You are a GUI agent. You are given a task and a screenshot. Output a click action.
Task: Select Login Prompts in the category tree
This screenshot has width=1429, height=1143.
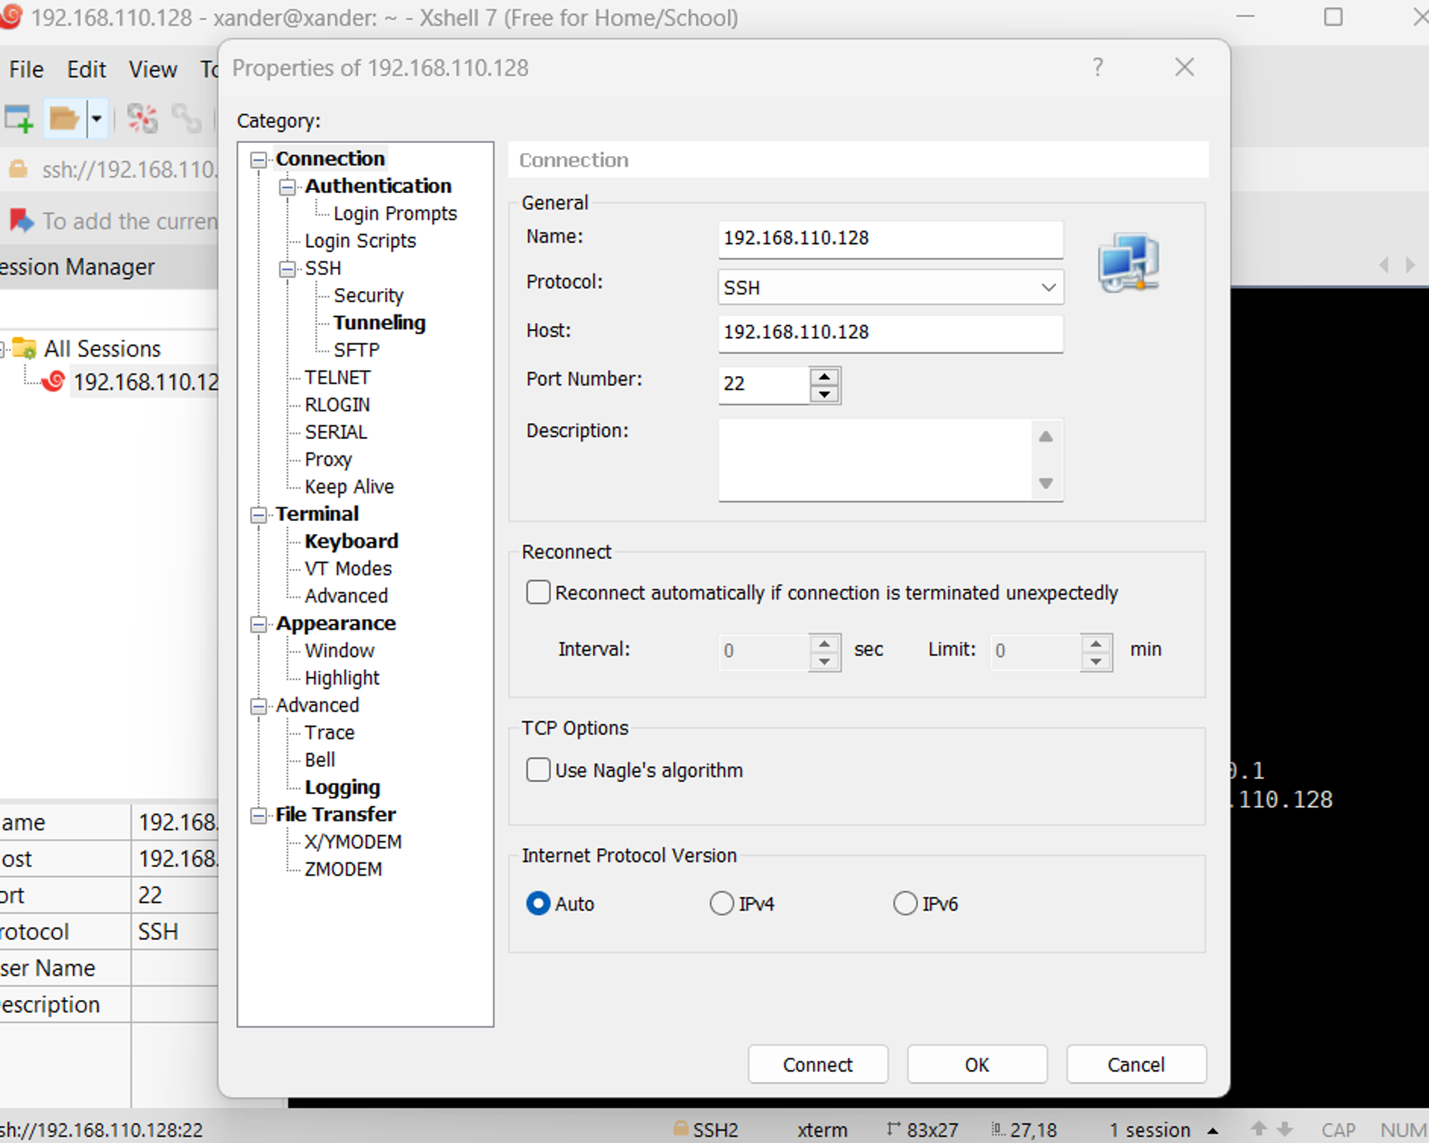click(x=395, y=214)
